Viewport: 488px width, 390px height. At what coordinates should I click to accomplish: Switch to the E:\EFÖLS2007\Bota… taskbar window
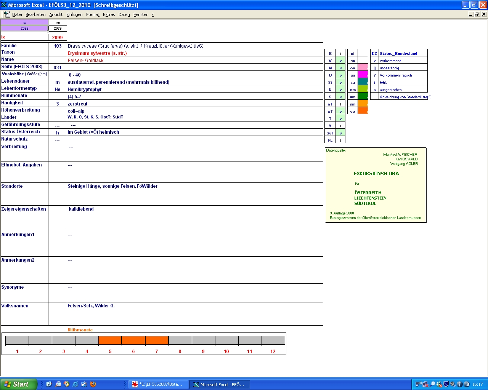(158, 384)
